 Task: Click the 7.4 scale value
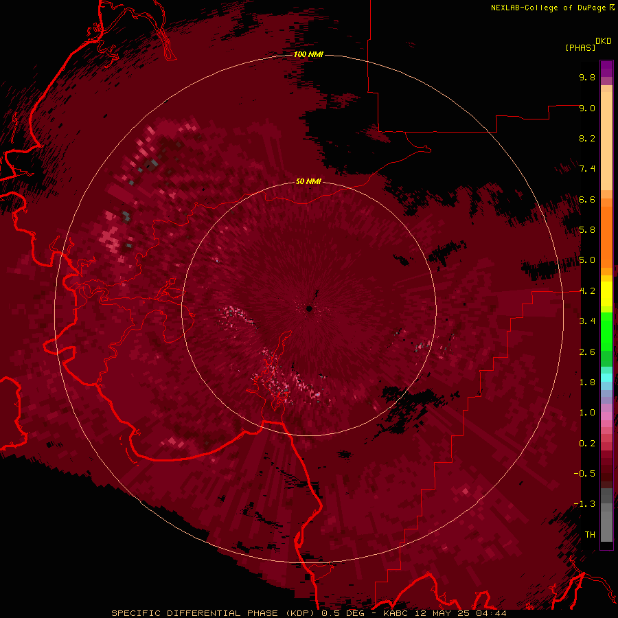click(587, 169)
